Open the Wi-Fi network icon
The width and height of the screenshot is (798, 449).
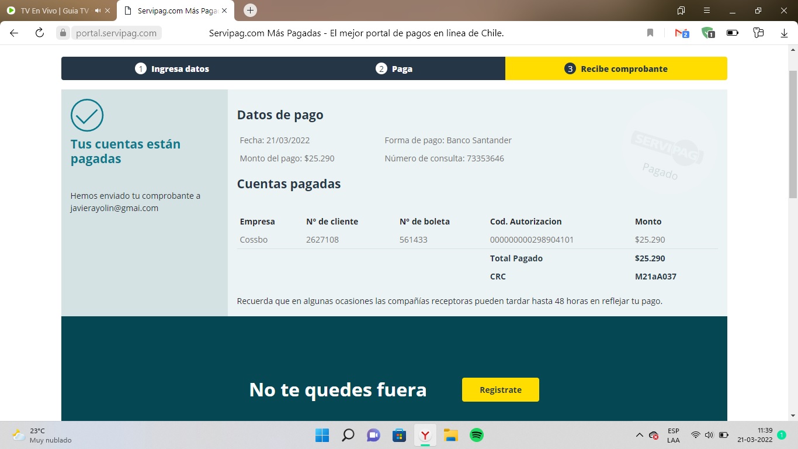coord(695,436)
